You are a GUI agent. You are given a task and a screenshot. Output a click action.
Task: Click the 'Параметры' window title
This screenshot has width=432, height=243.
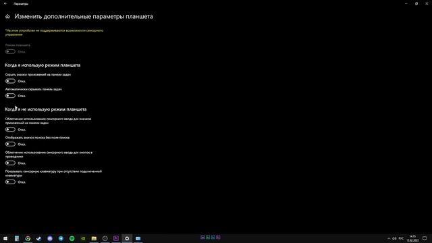[21, 4]
